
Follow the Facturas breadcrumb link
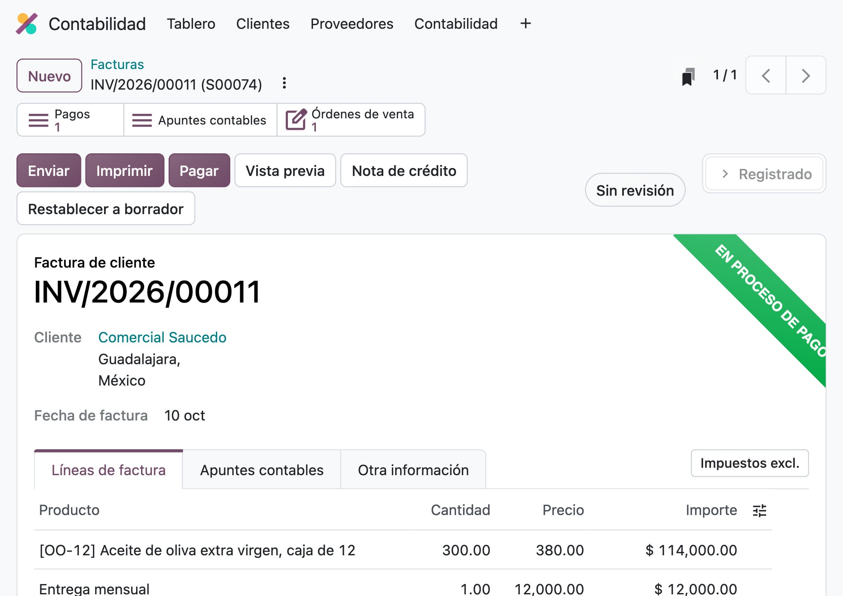117,65
